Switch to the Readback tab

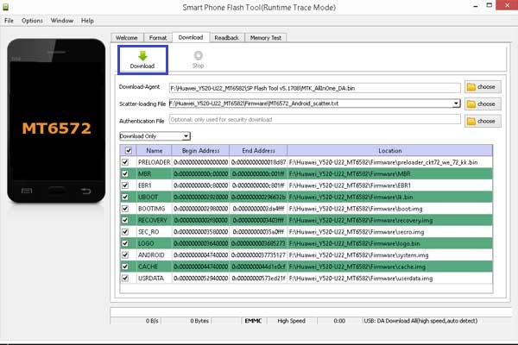(x=226, y=38)
